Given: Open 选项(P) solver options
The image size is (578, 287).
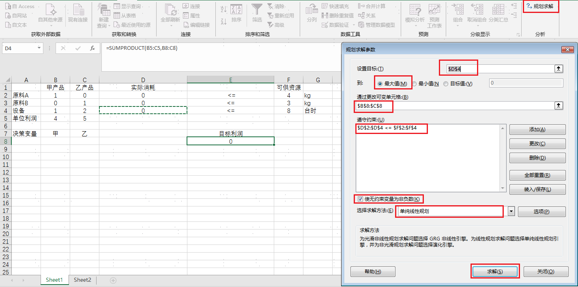Looking at the screenshot, I should 541,212.
